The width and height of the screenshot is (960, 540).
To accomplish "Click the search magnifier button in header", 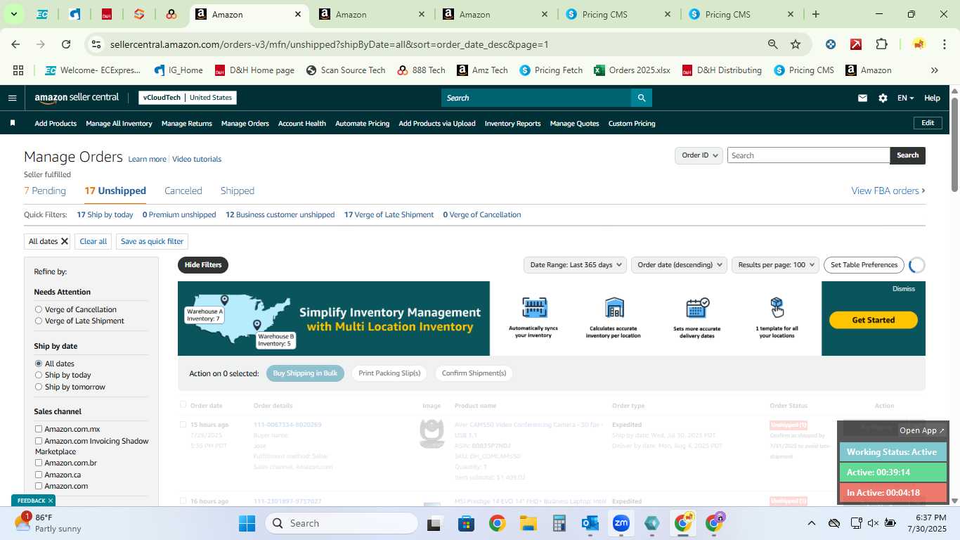I will tap(641, 98).
